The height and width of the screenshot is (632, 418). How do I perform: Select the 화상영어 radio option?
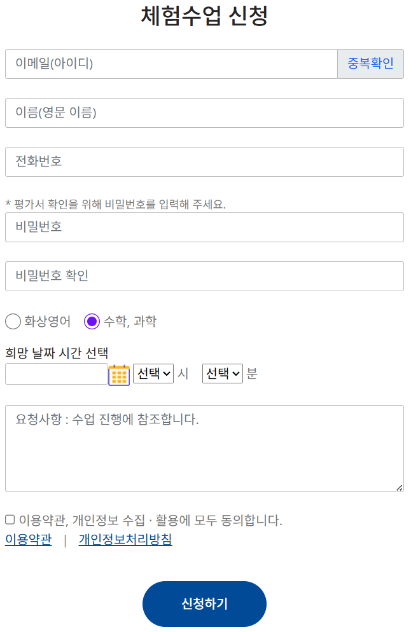pyautogui.click(x=13, y=322)
